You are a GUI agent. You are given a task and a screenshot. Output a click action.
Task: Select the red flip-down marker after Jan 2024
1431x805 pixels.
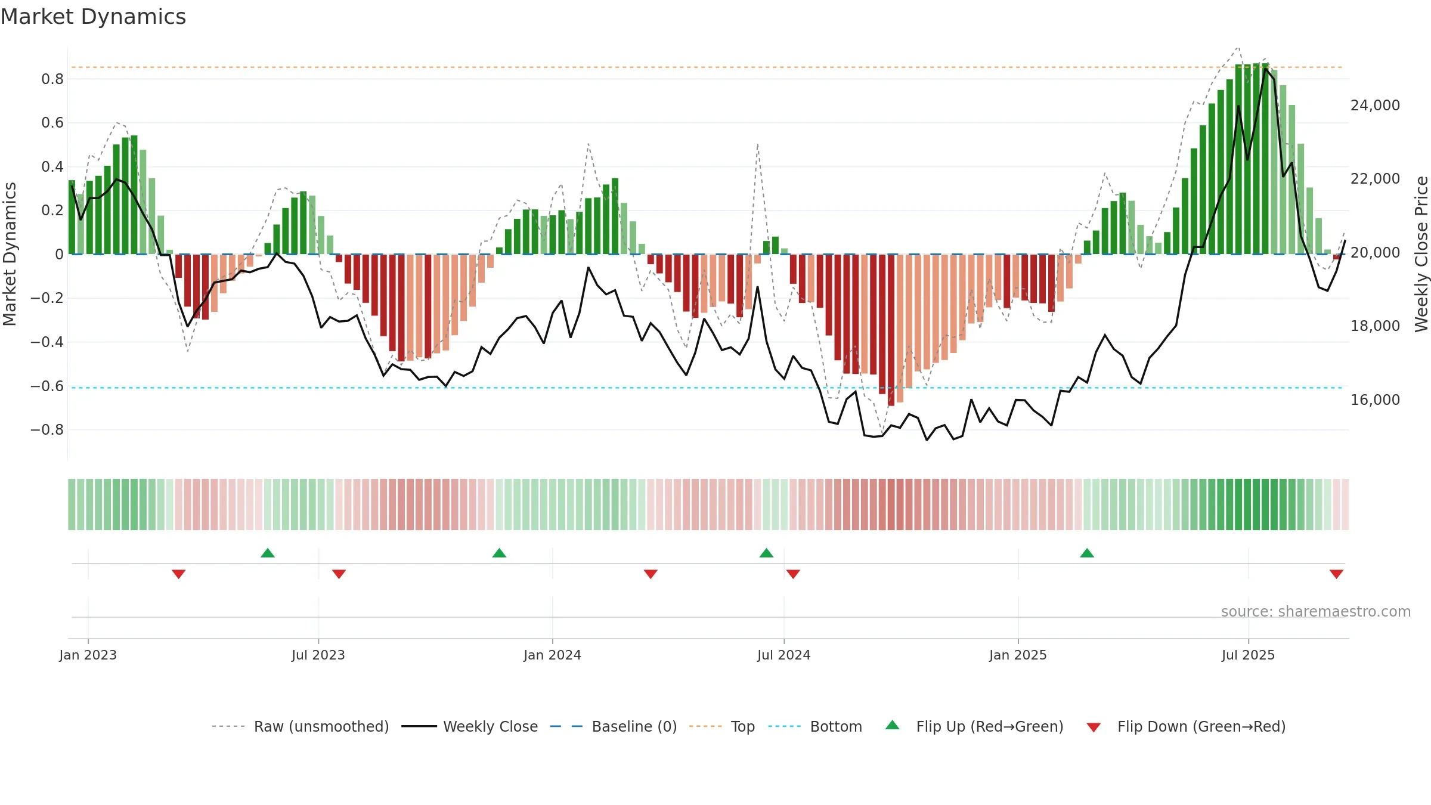tap(651, 574)
